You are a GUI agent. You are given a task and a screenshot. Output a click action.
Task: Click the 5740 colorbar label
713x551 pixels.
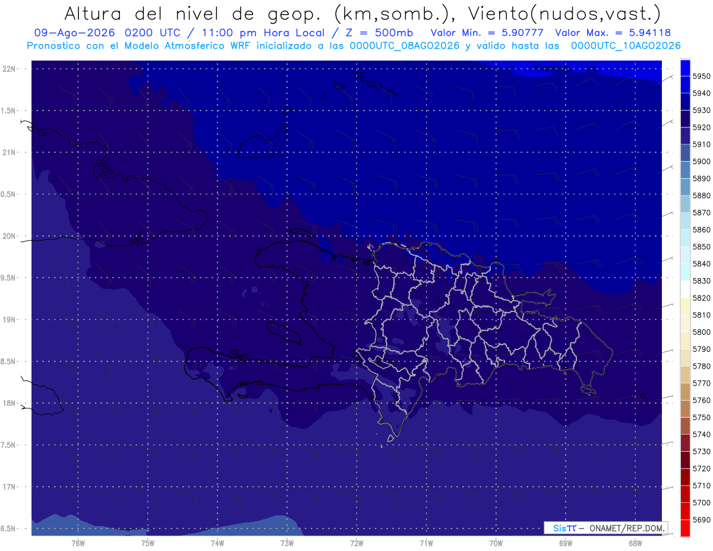tap(702, 434)
